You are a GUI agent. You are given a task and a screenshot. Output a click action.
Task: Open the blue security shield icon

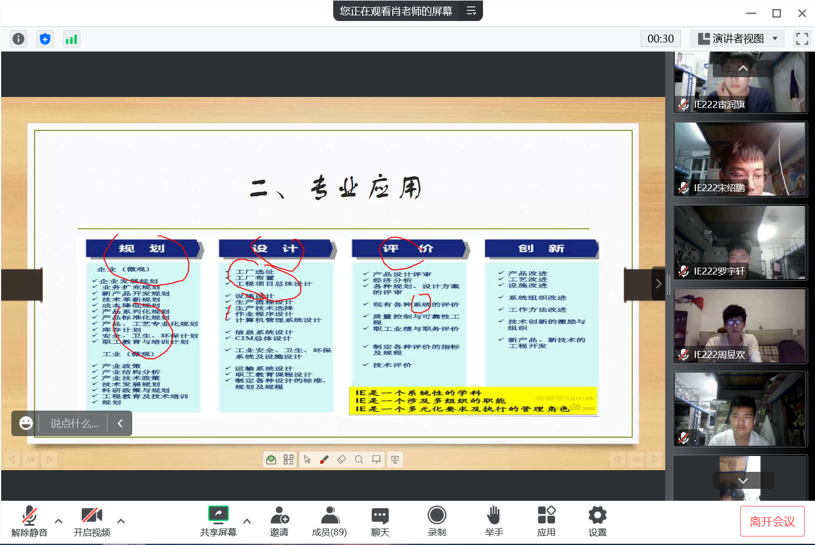tap(45, 39)
